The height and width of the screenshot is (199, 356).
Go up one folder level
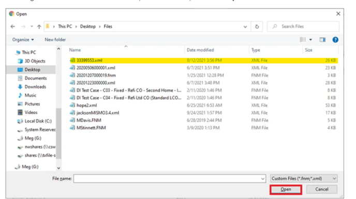tap(39, 26)
